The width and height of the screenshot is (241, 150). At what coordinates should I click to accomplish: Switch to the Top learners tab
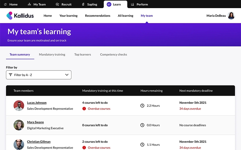coord(83,55)
